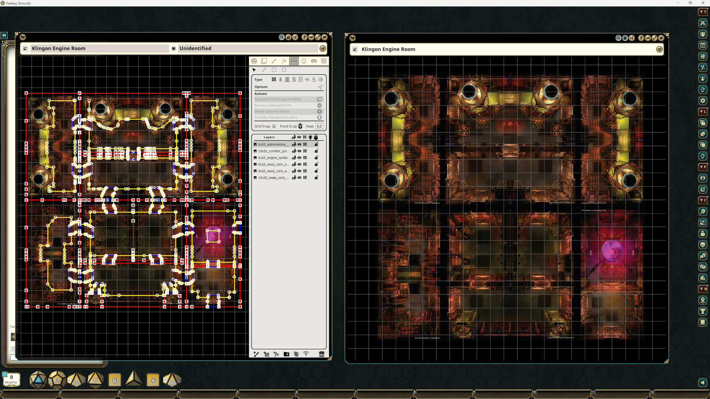The height and width of the screenshot is (399, 710).
Task: Enable the Grid Snap toggle
Action: (274, 126)
